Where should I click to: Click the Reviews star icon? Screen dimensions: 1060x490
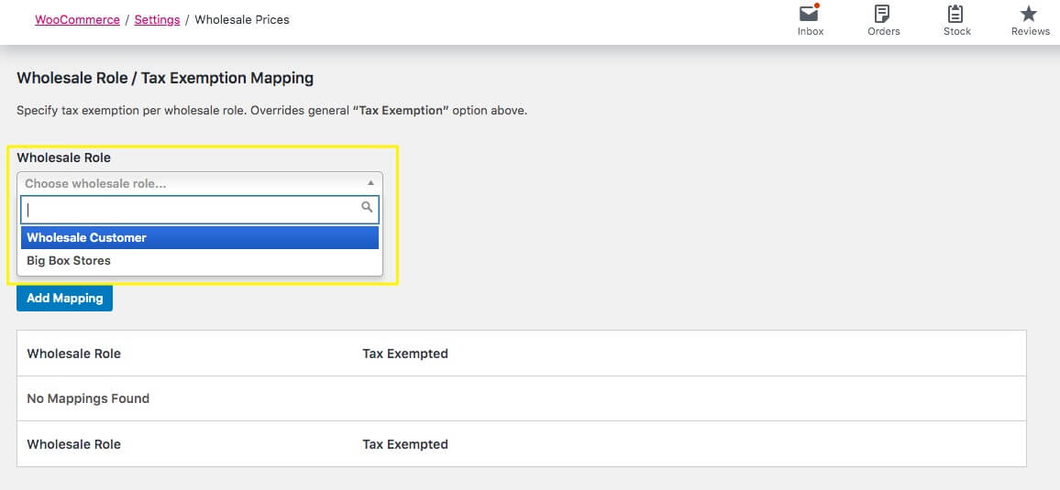click(1030, 14)
